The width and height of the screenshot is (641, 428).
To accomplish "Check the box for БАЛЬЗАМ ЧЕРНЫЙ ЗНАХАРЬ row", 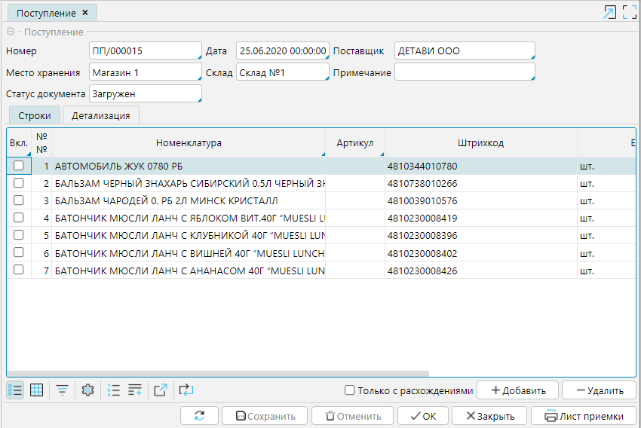I will click(18, 183).
